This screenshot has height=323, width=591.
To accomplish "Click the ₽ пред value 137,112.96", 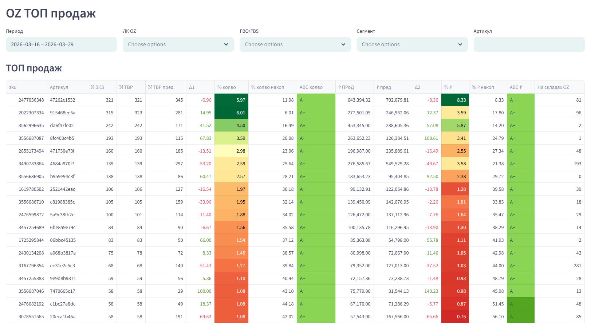I will click(x=393, y=214).
